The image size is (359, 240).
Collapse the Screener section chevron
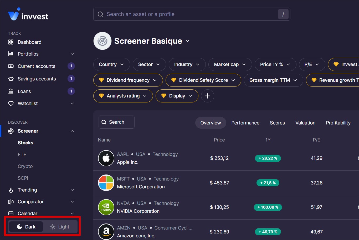click(72, 131)
